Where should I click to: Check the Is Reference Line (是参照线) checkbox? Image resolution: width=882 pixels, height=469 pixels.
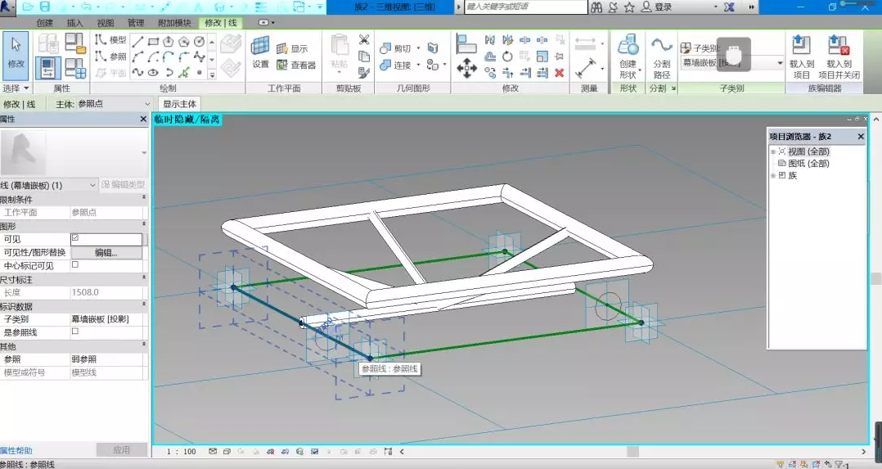(x=75, y=331)
